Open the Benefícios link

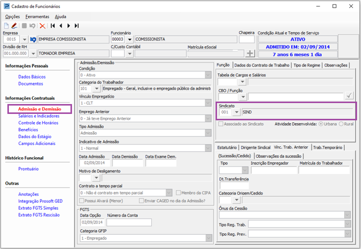[x=28, y=130]
